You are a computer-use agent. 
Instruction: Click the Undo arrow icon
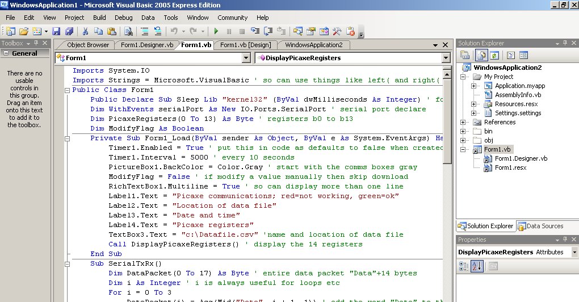174,31
